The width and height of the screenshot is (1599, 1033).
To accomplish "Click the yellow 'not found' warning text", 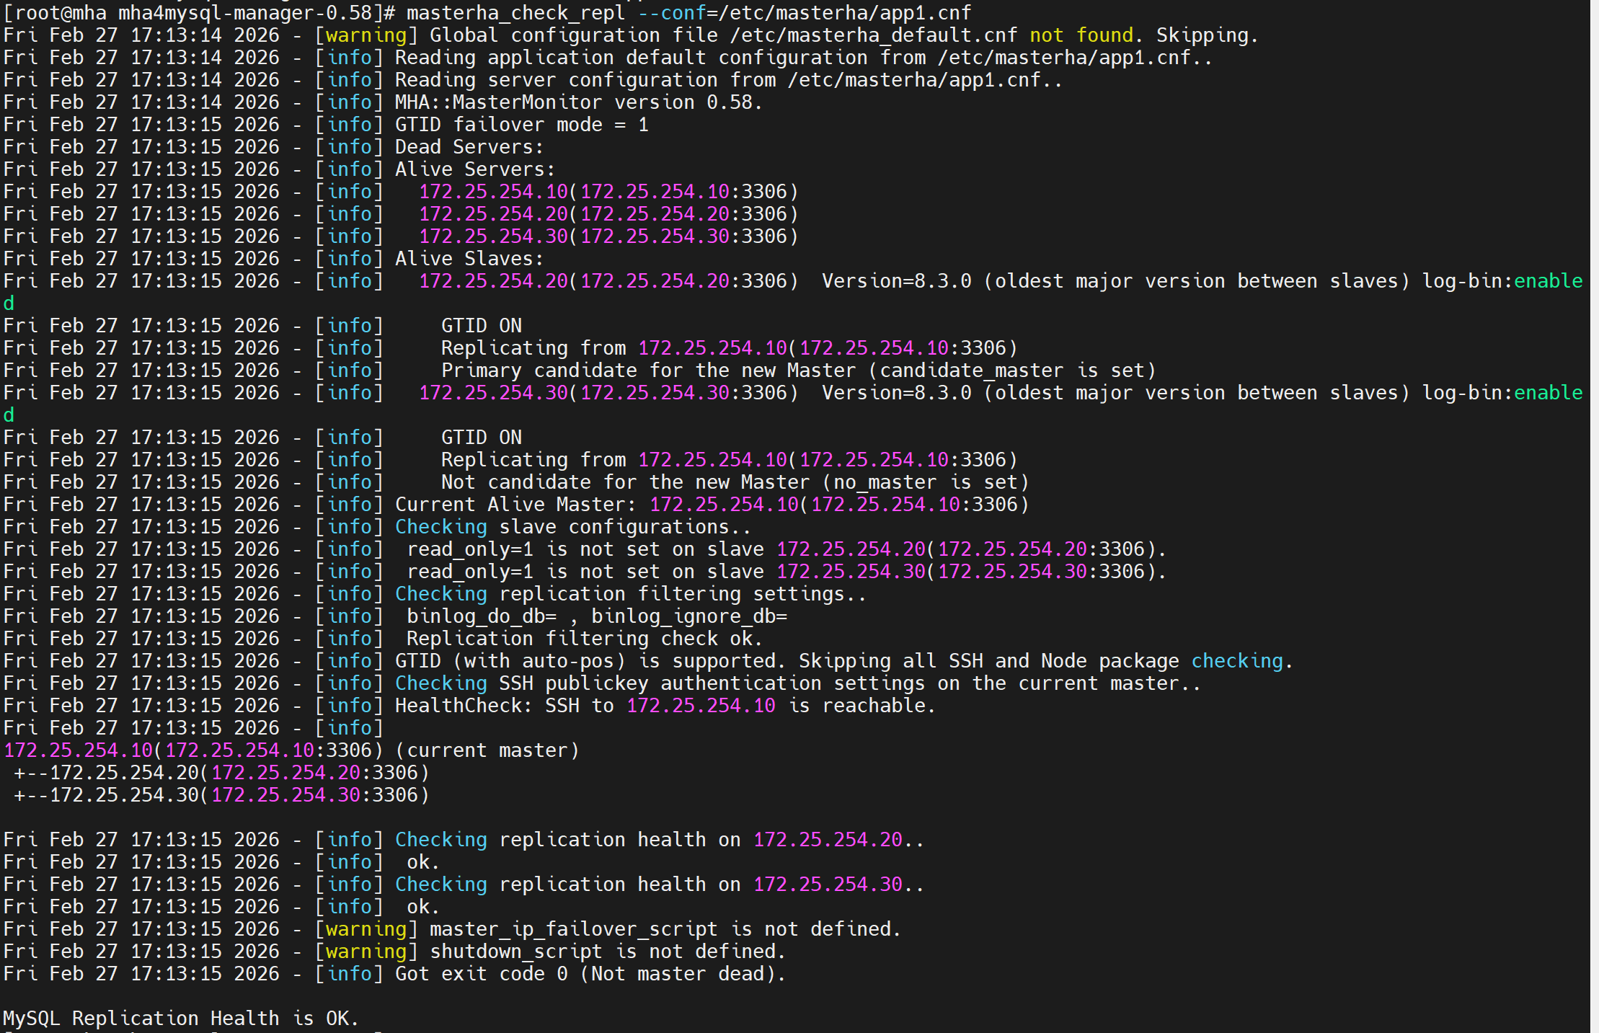I will pyautogui.click(x=1081, y=35).
